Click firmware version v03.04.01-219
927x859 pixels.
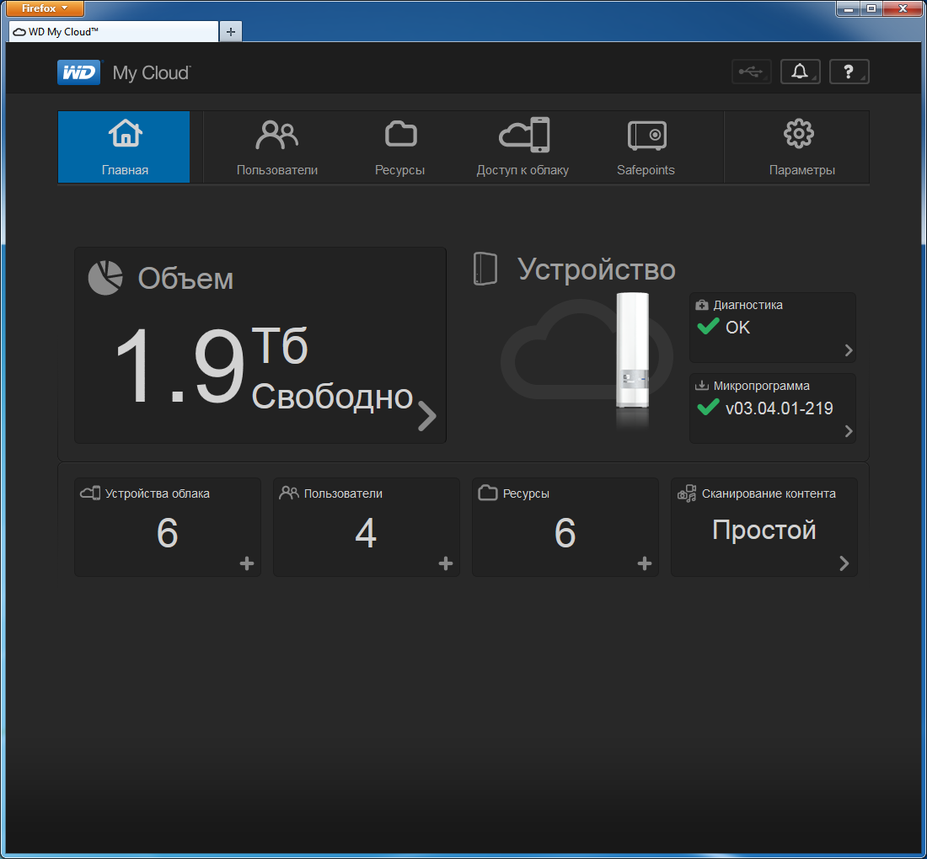[780, 408]
